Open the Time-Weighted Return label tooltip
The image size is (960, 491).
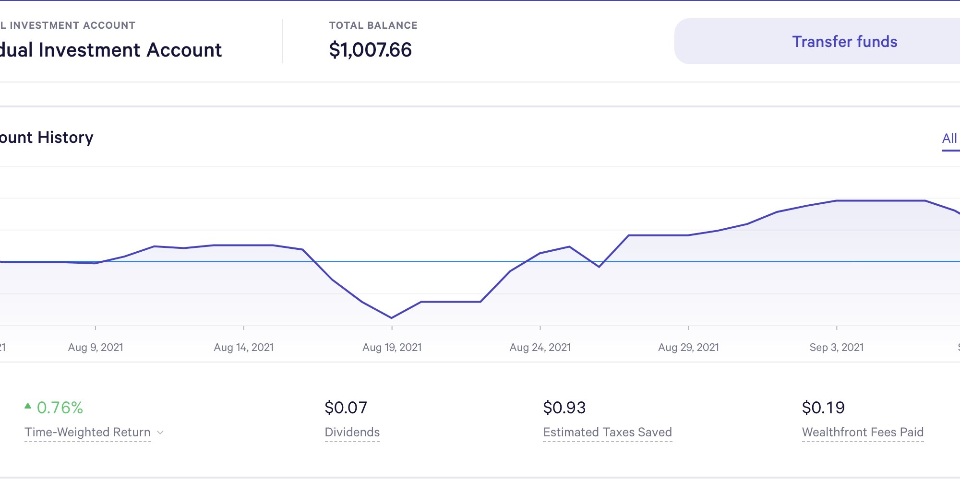(x=87, y=433)
